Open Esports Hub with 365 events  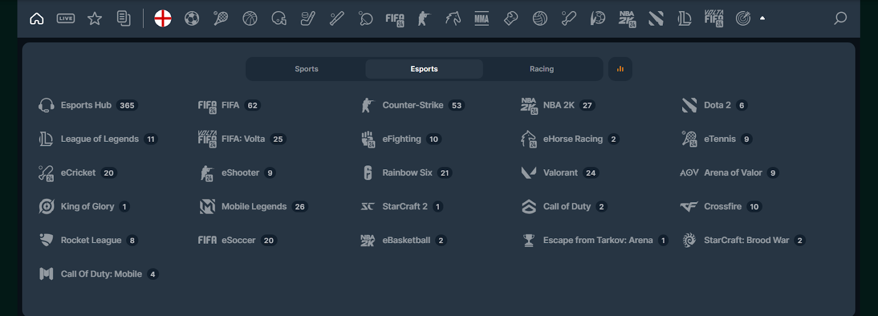tap(88, 105)
